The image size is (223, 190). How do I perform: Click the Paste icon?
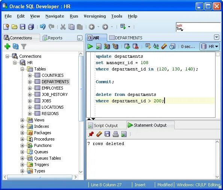79,27
